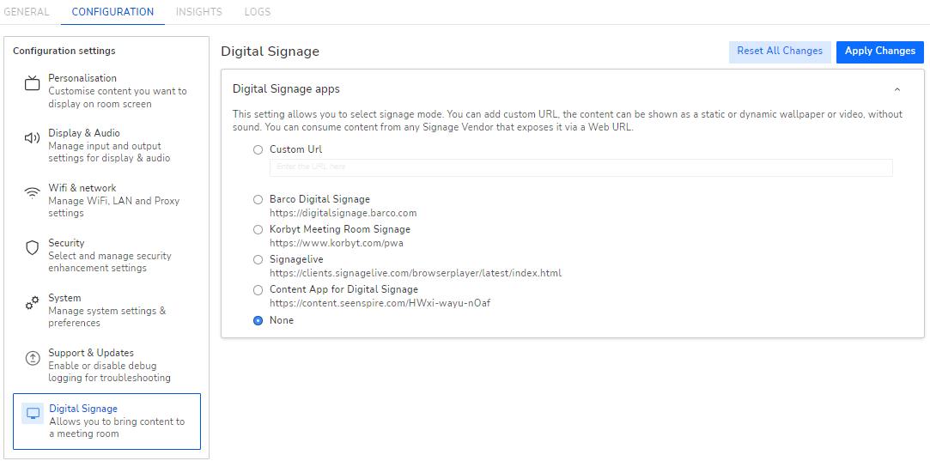The image size is (930, 461).
Task: Focus the custom URL input field
Action: click(x=581, y=167)
